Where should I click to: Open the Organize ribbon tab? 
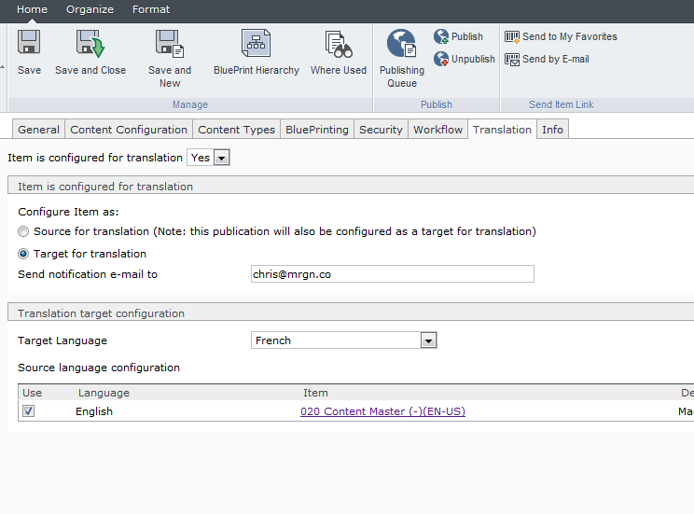(90, 9)
